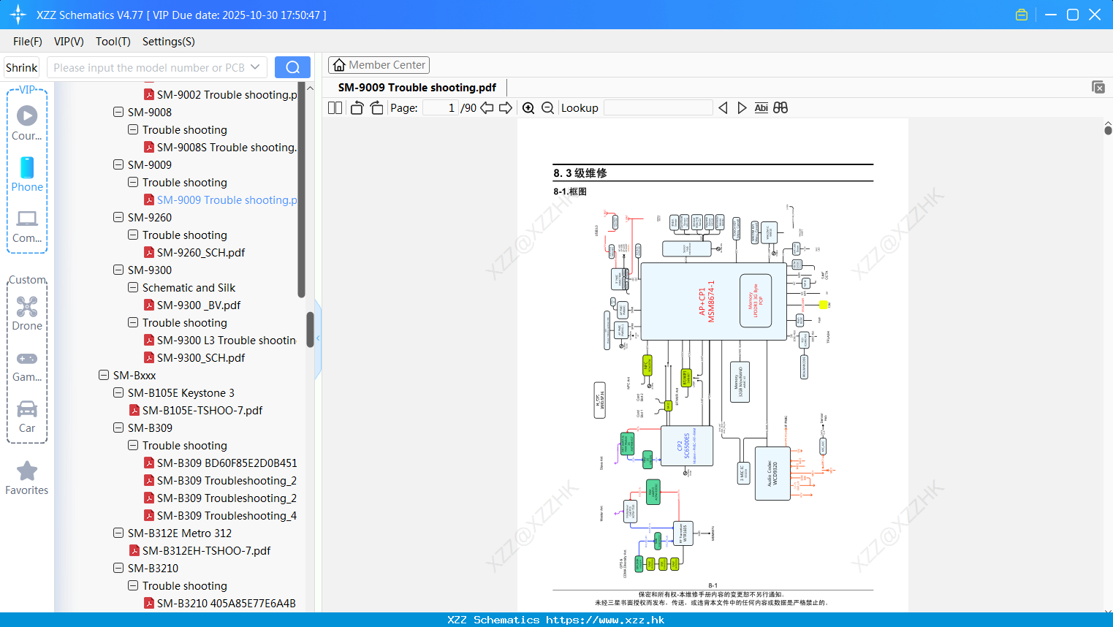The width and height of the screenshot is (1113, 627).
Task: Find next lookup result triangle
Action: click(742, 108)
